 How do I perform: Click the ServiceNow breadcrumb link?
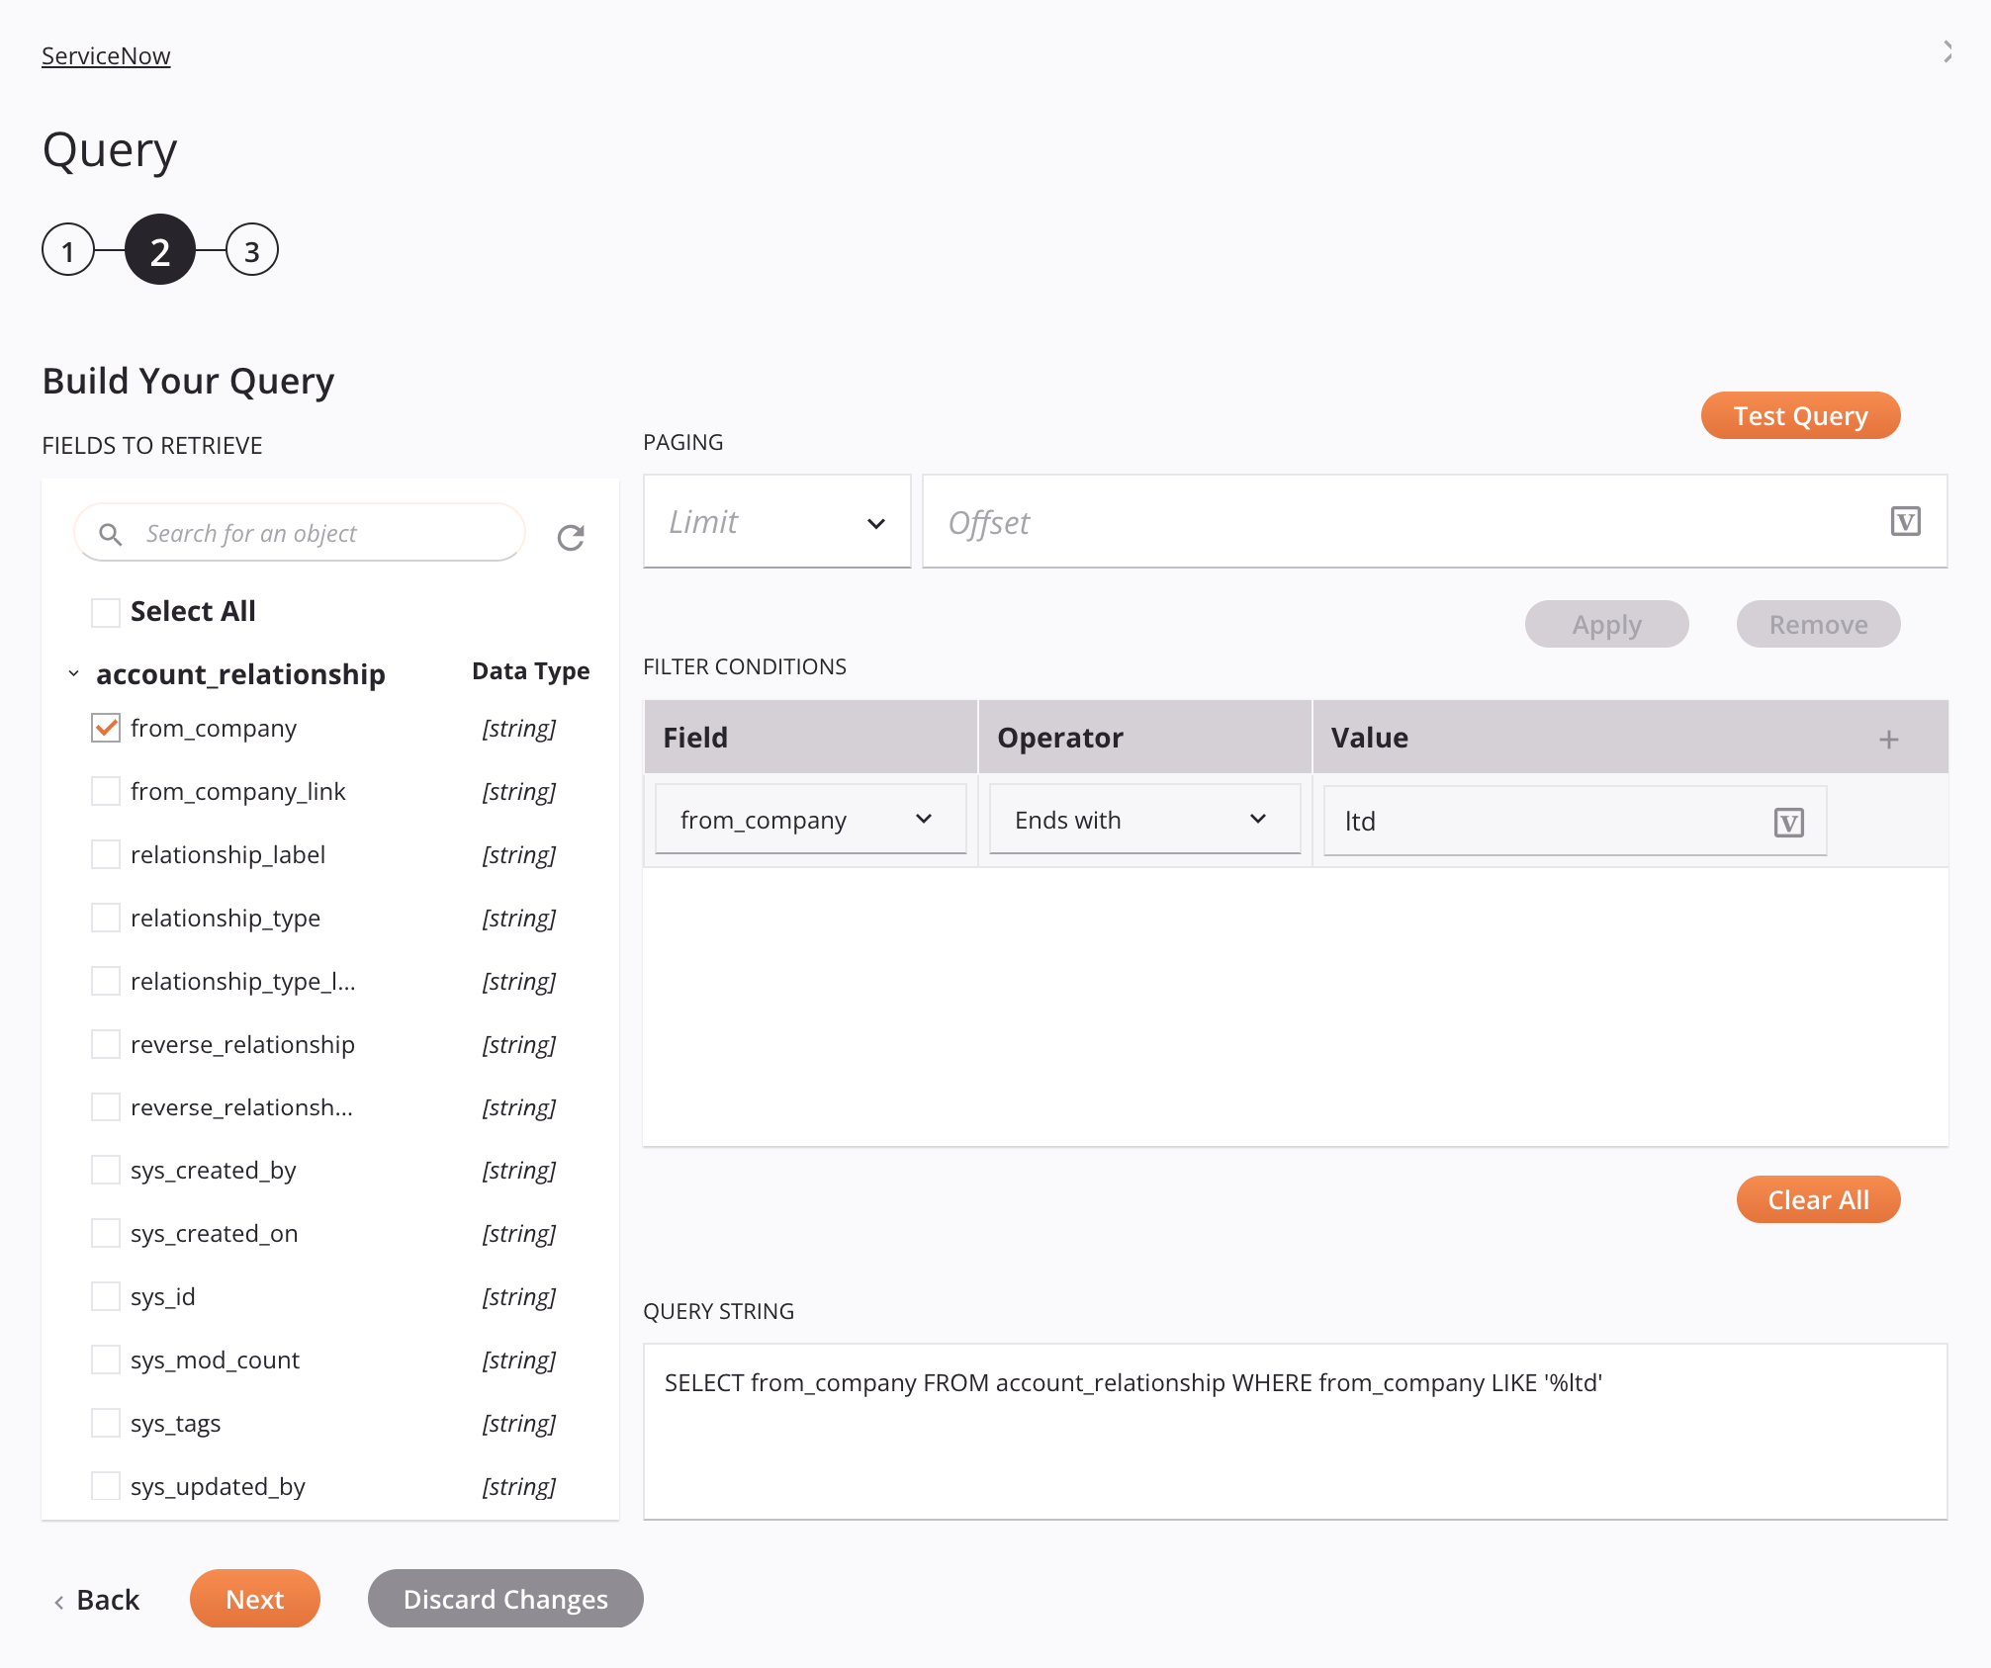coord(104,54)
